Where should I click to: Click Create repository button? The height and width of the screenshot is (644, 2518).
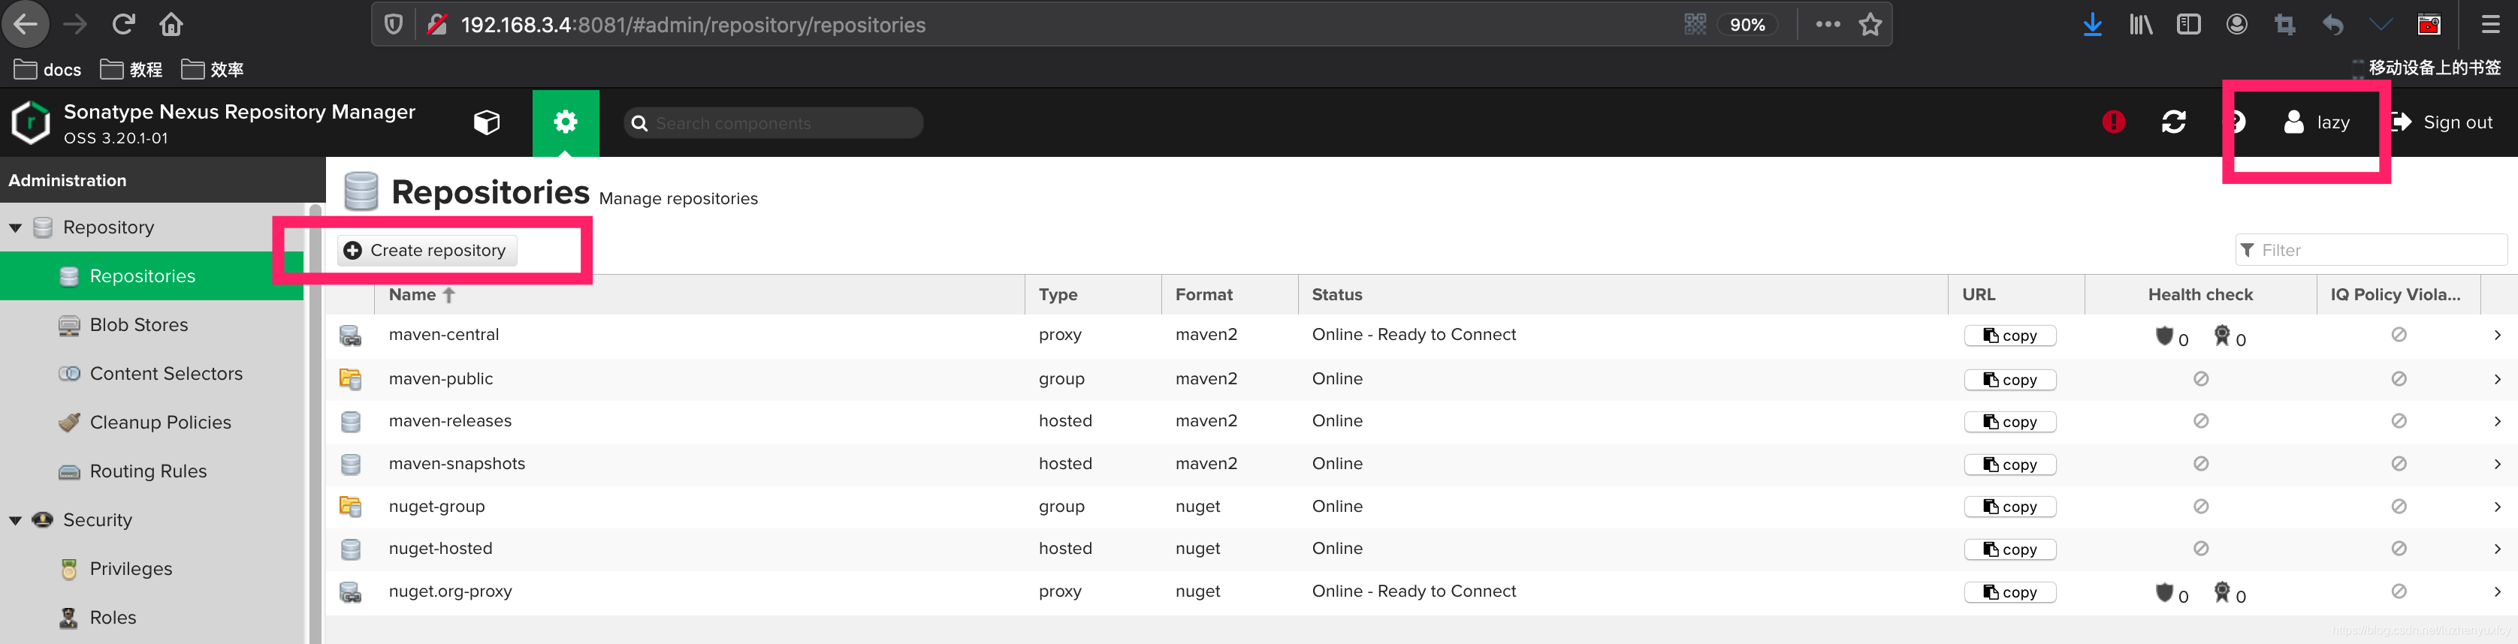(427, 250)
